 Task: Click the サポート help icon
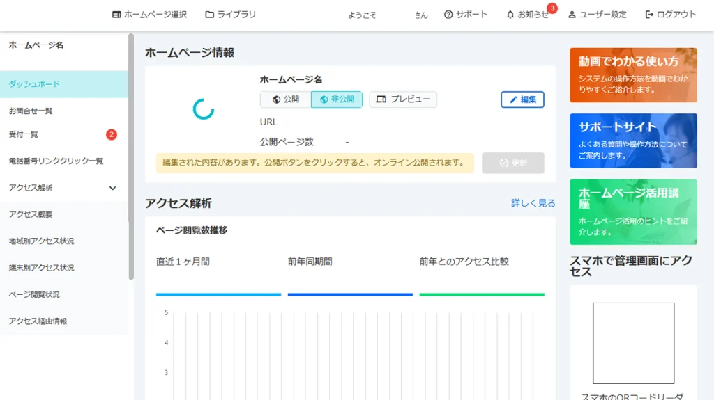pos(448,15)
